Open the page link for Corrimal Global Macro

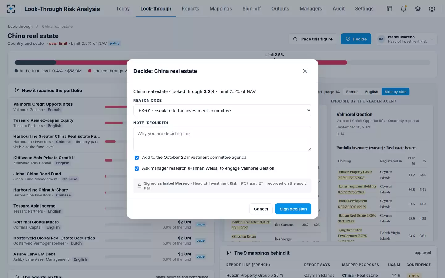201,225
